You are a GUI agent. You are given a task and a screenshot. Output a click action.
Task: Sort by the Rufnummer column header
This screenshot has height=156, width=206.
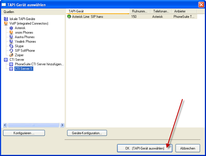(x=139, y=11)
